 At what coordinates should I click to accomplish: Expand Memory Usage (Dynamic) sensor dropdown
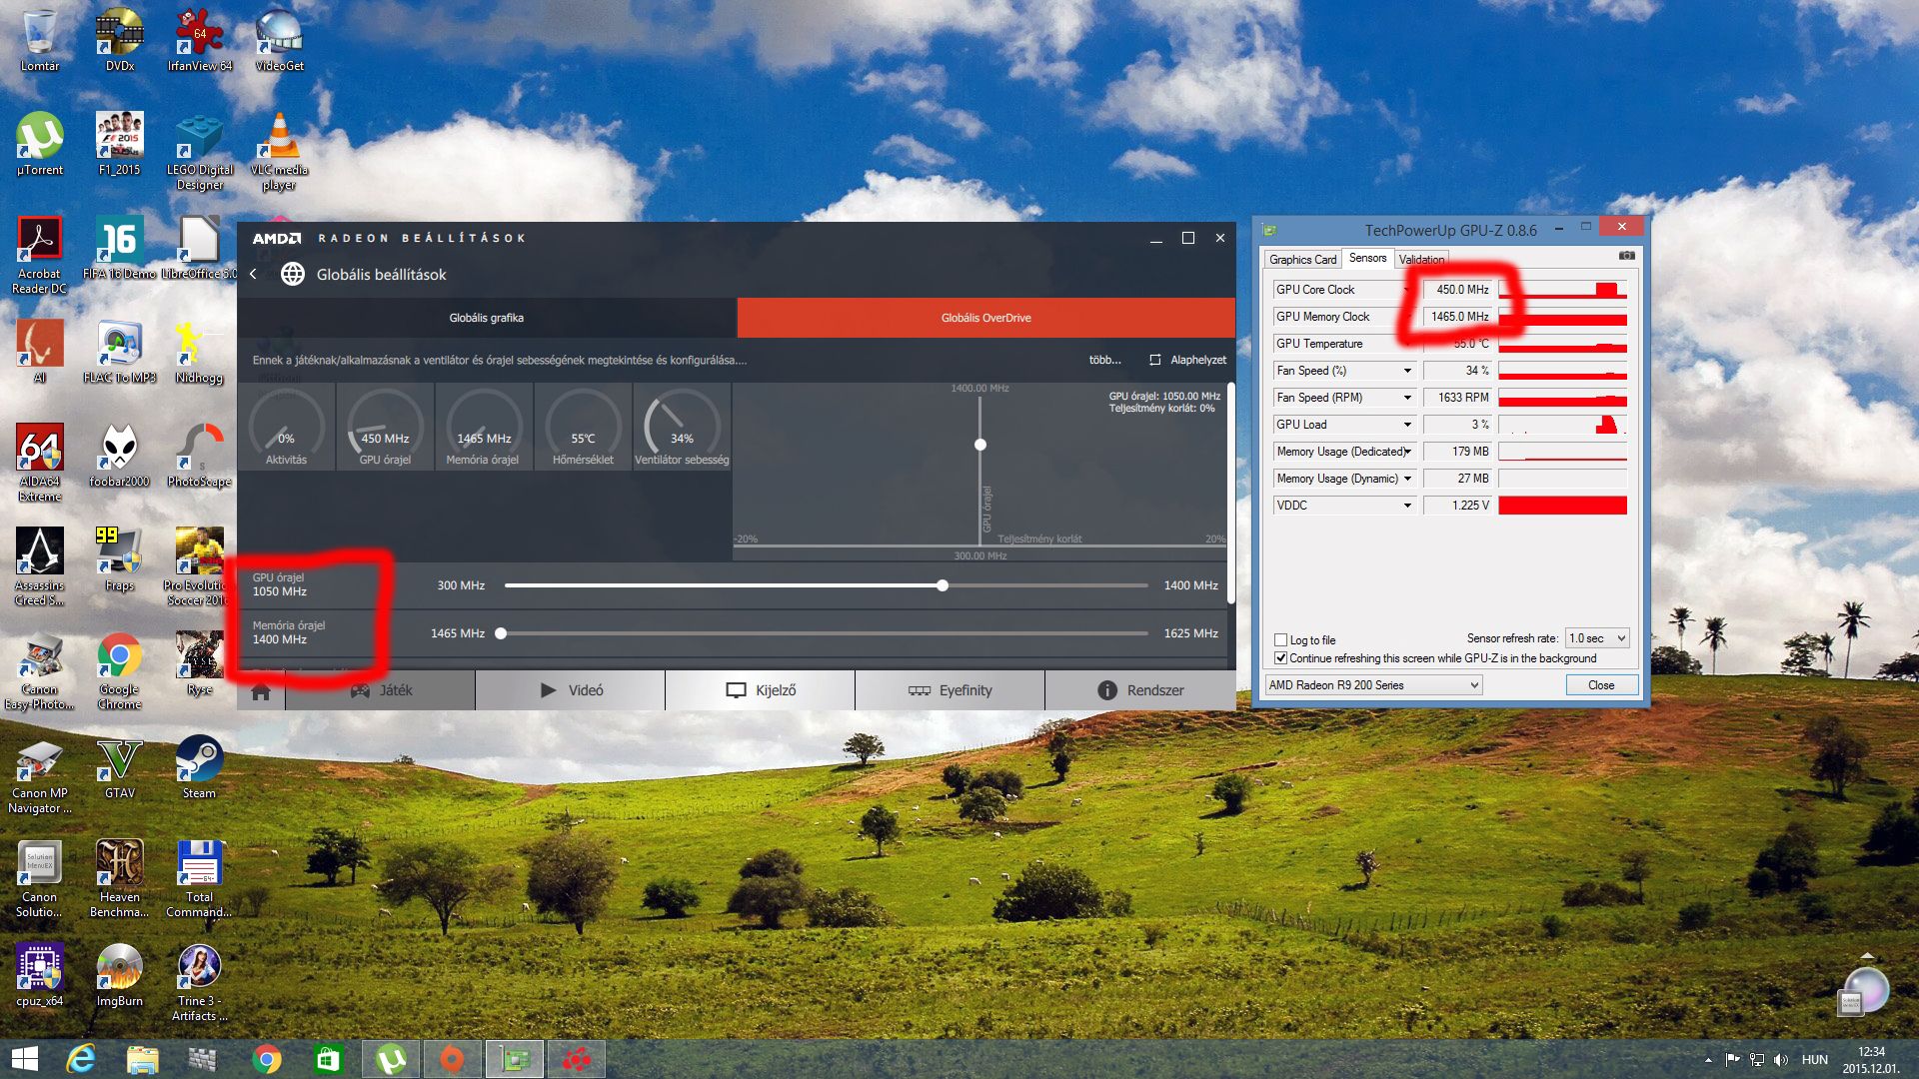[x=1407, y=479]
